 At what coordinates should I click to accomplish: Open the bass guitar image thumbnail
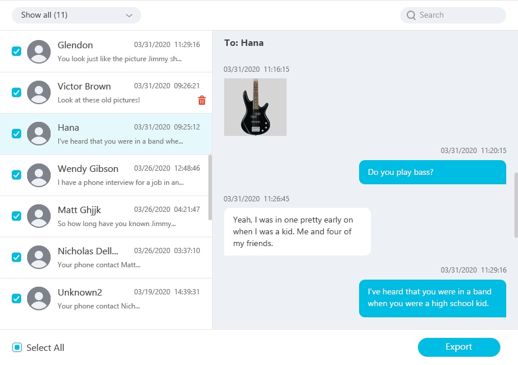point(255,107)
